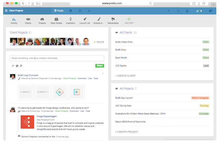
Task: Like Emma Iver's Forge status
Action: coord(82,111)
